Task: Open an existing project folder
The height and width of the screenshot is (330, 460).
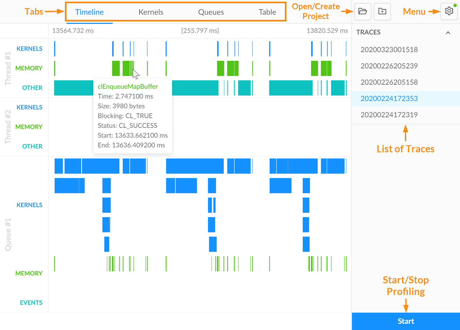Action: 363,11
